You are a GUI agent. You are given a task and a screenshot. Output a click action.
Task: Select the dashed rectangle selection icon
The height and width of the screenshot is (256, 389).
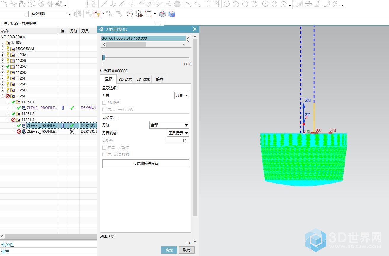(x=148, y=14)
